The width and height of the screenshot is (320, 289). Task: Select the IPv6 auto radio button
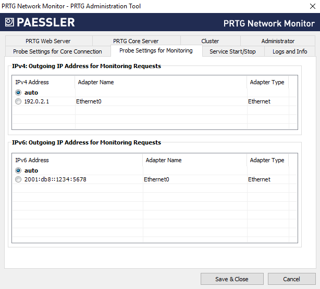18,170
